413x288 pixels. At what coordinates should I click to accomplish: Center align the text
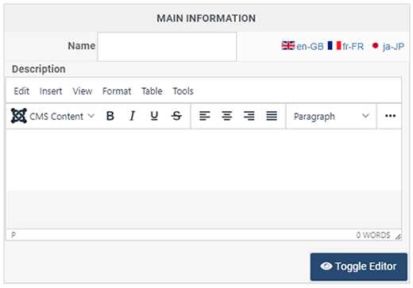227,116
